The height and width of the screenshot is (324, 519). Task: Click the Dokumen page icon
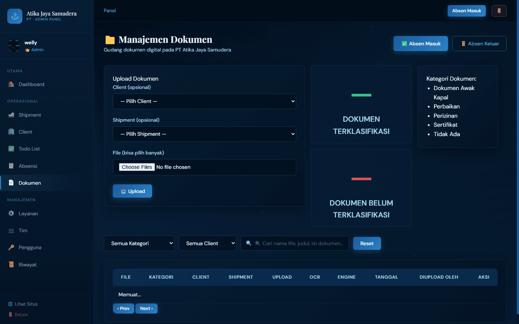(11, 183)
